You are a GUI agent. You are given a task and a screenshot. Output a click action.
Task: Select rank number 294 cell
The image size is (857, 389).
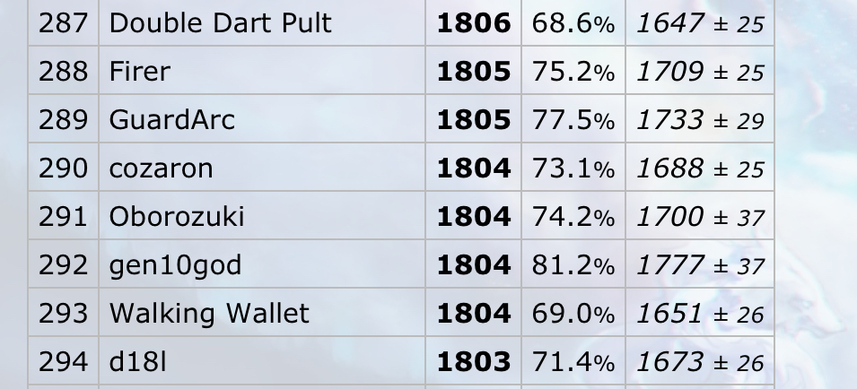tap(64, 361)
